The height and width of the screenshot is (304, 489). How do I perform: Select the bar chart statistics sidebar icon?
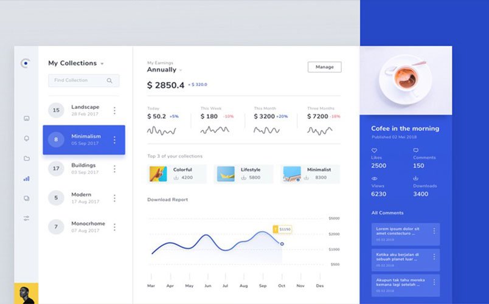pos(26,179)
